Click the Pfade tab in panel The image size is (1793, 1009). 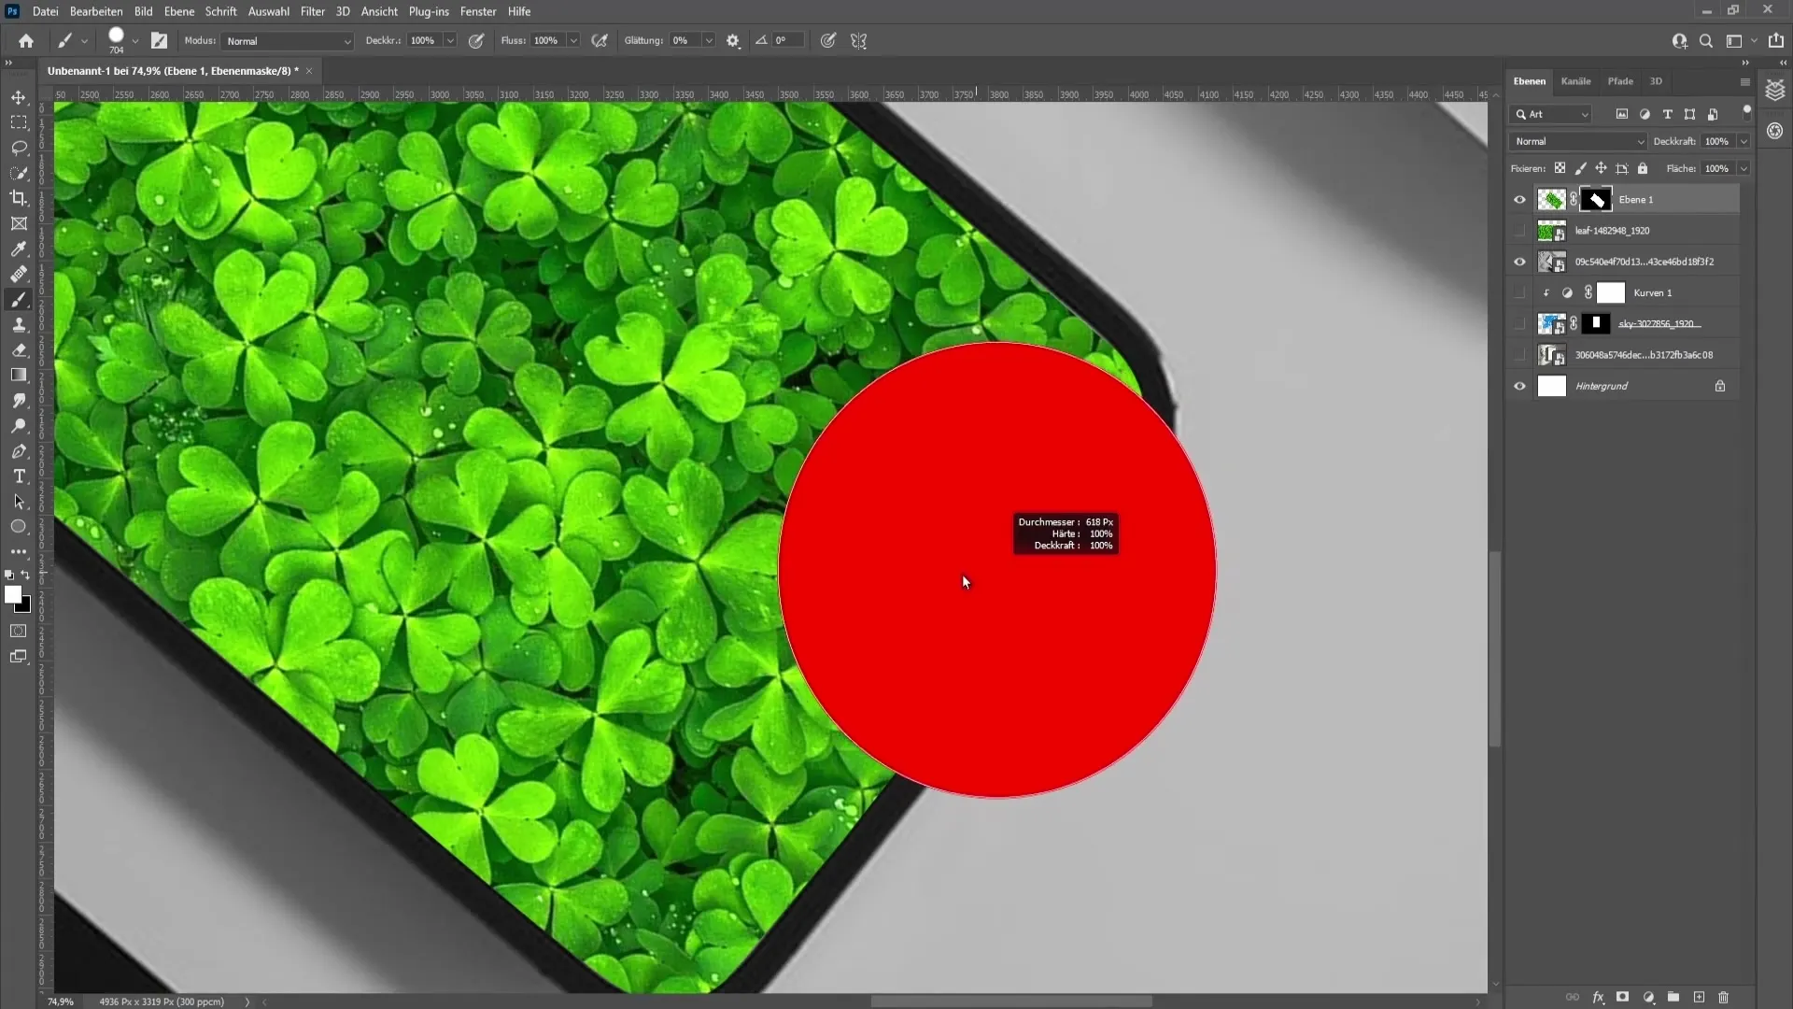click(1622, 80)
